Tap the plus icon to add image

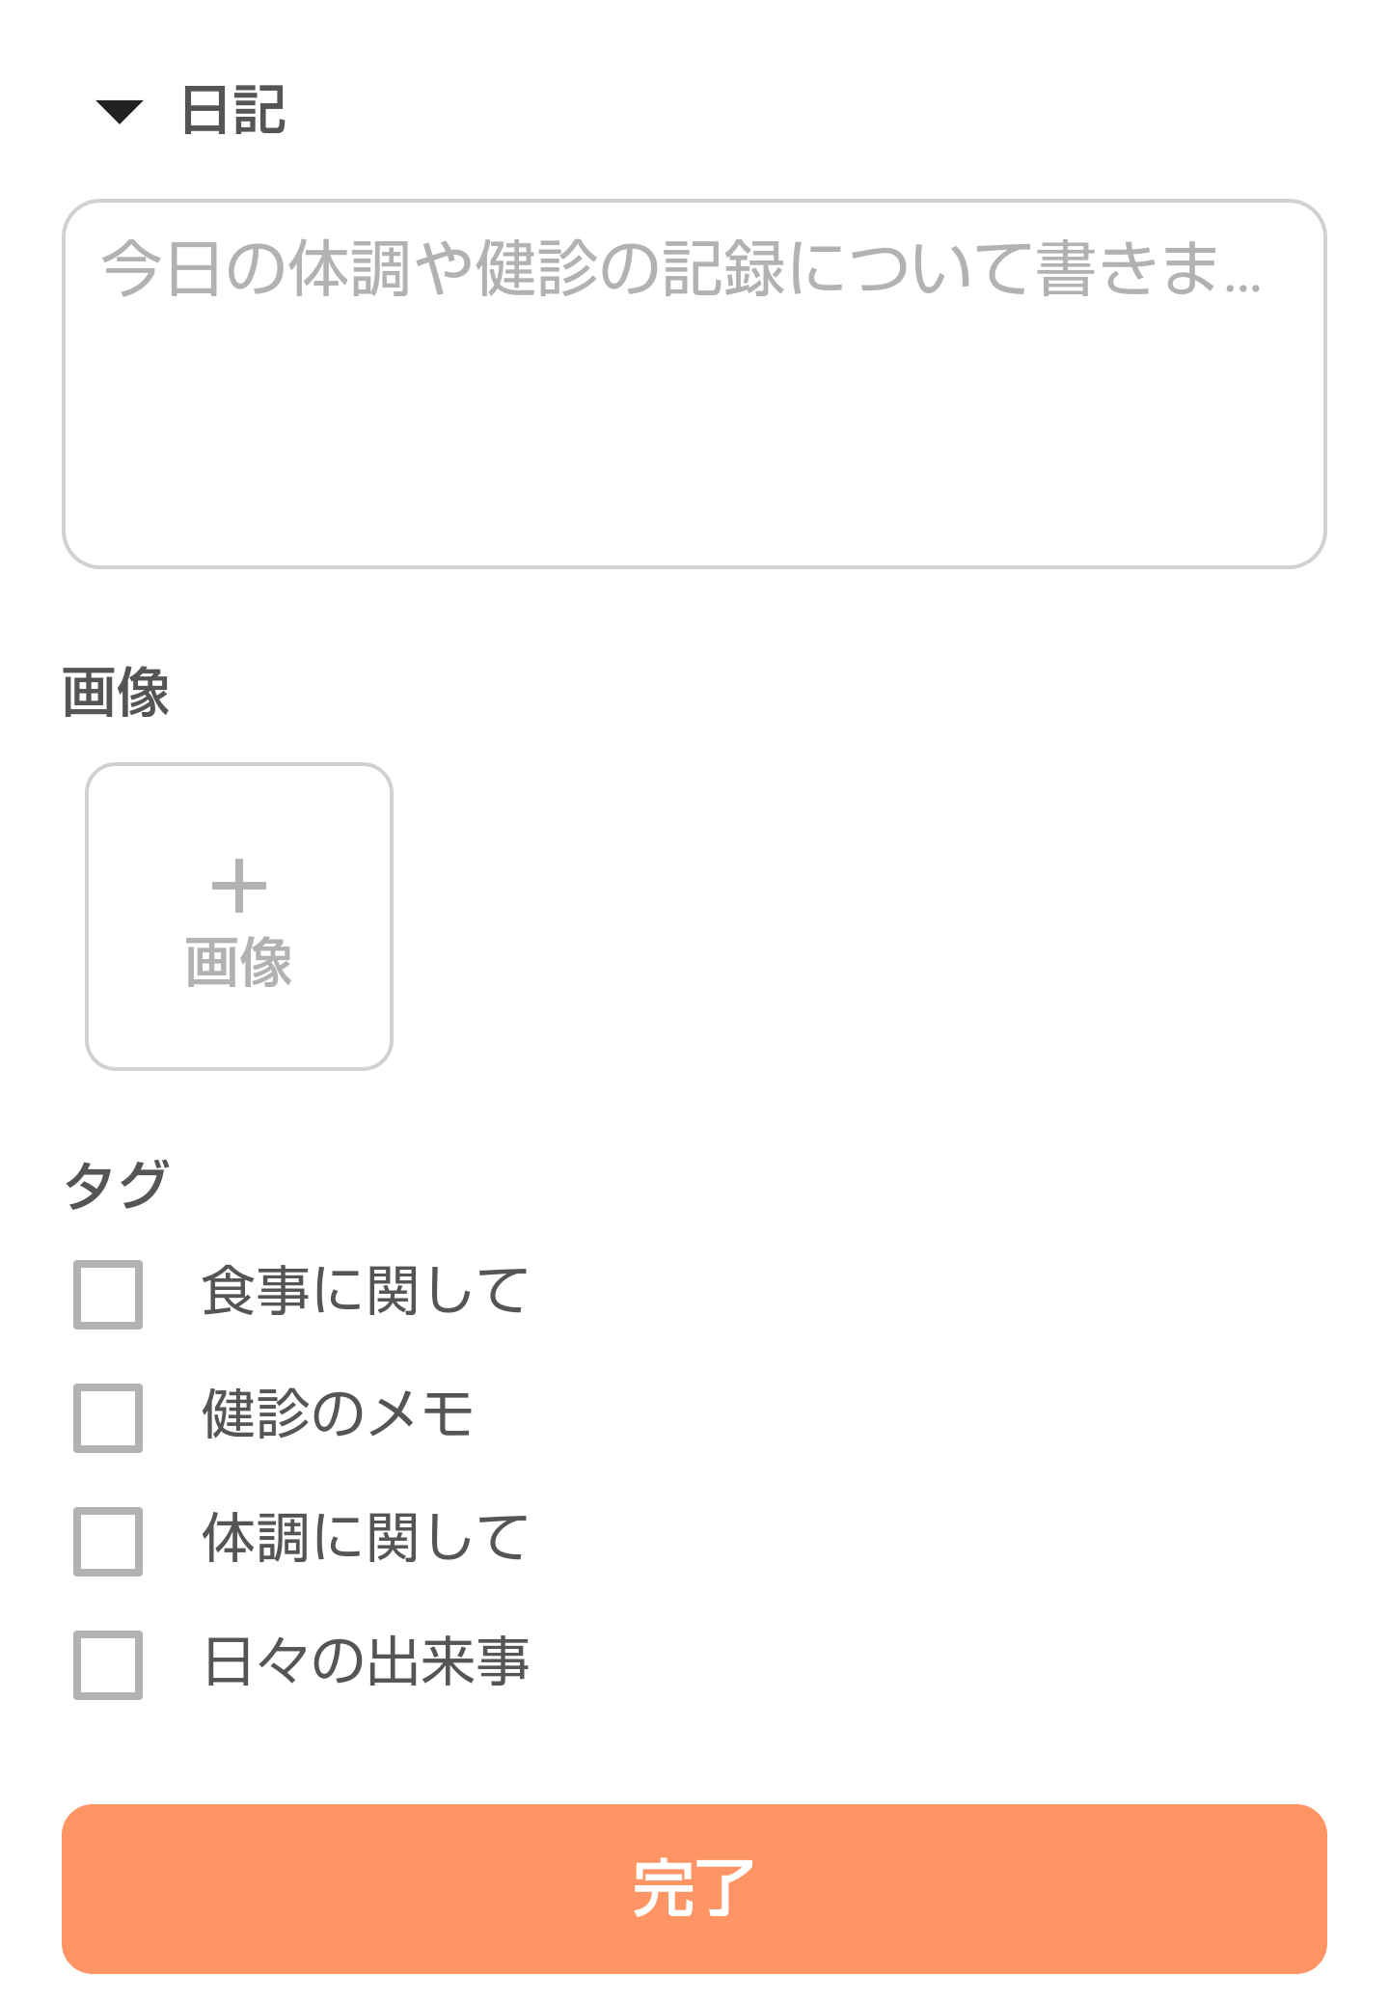238,886
